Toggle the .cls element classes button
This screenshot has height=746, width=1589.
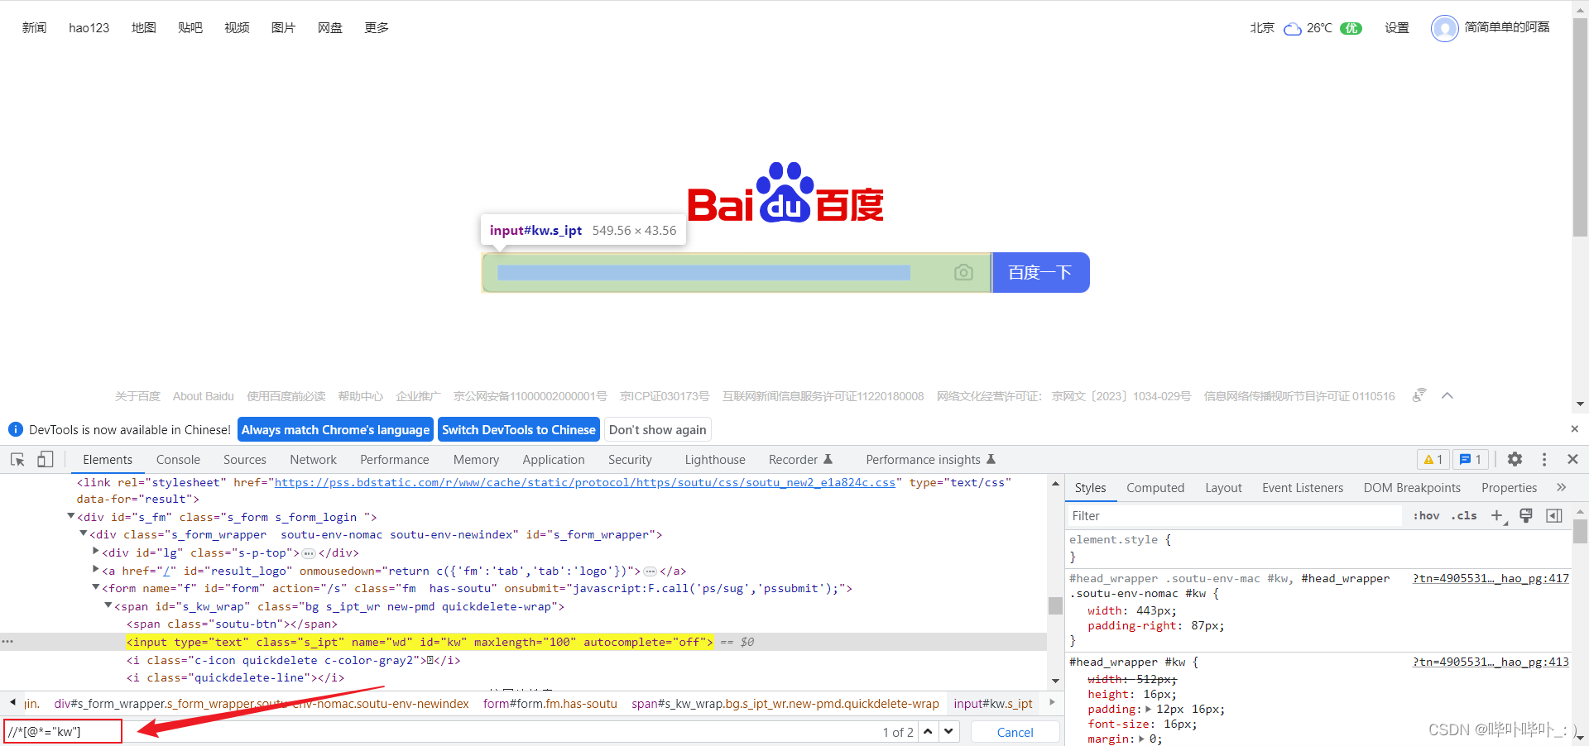click(x=1464, y=515)
